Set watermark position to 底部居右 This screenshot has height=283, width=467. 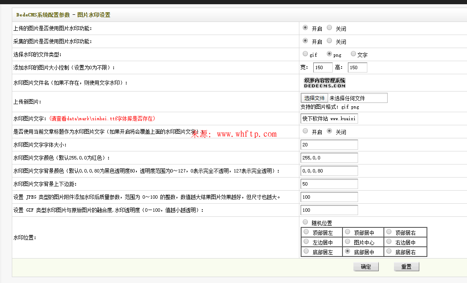[388, 252]
